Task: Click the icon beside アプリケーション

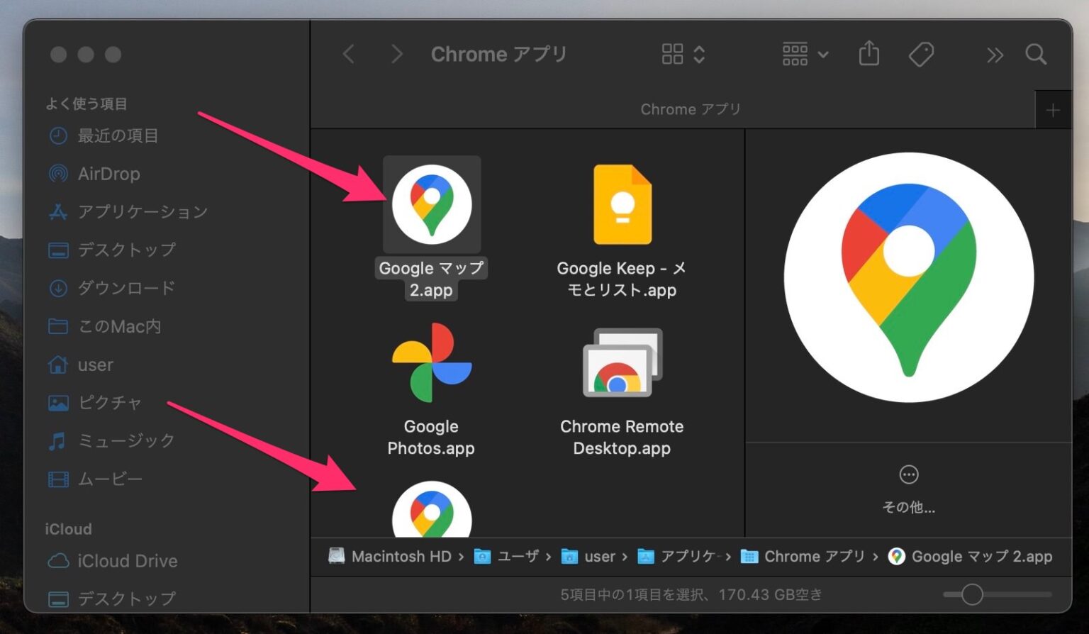Action: click(58, 211)
